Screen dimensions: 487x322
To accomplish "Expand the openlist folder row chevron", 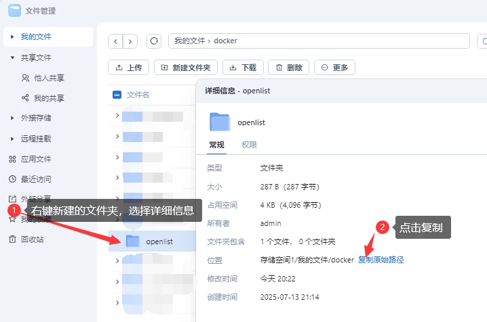I will [117, 241].
